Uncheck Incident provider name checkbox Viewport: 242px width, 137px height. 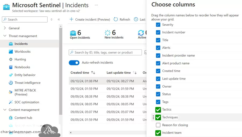coord(158,56)
